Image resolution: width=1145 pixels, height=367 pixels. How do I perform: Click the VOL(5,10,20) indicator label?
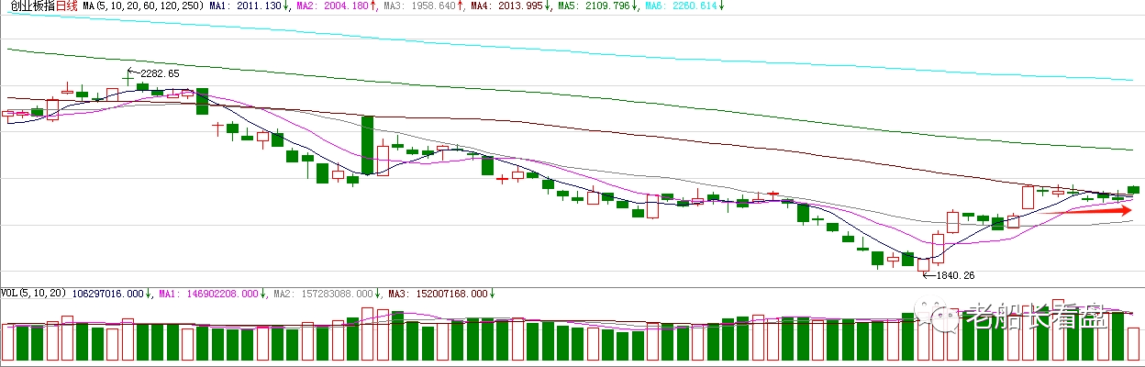tap(34, 295)
